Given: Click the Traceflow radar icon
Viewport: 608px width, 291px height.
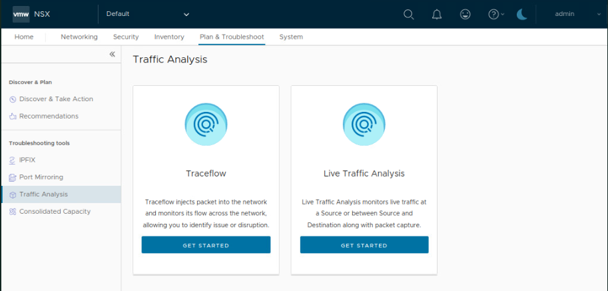Looking at the screenshot, I should (x=206, y=125).
